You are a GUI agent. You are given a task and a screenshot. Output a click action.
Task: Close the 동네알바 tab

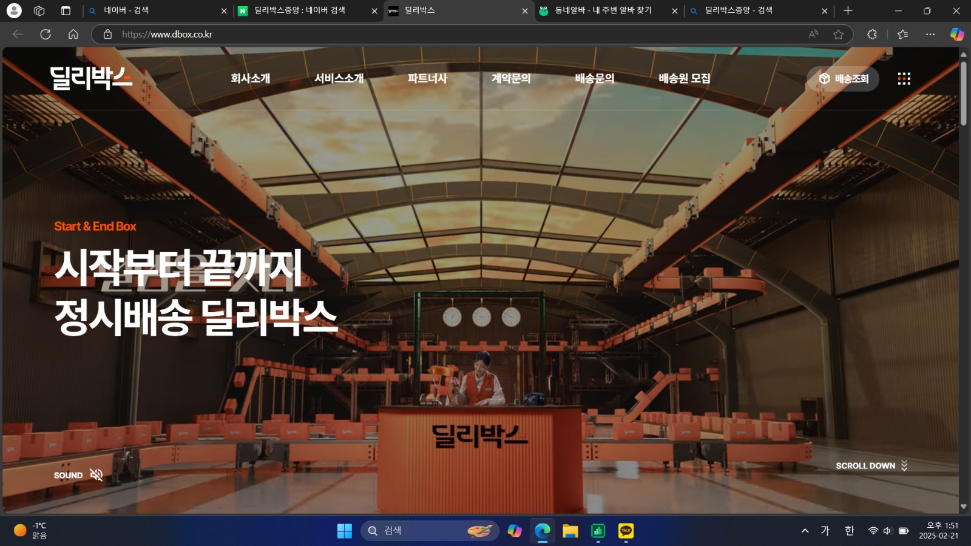tap(674, 11)
